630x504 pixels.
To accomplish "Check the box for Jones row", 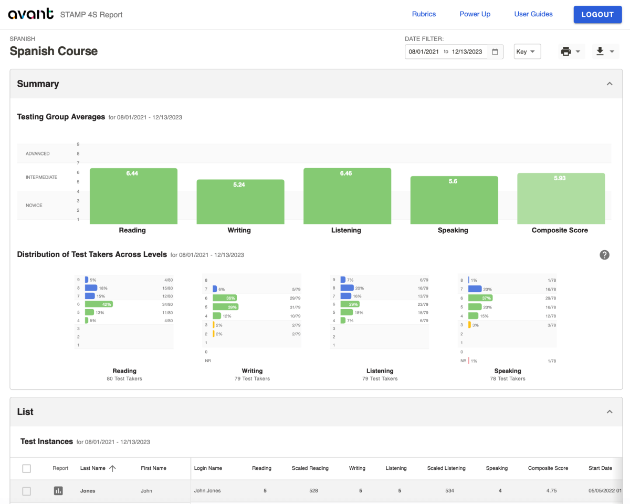I will click(x=27, y=491).
